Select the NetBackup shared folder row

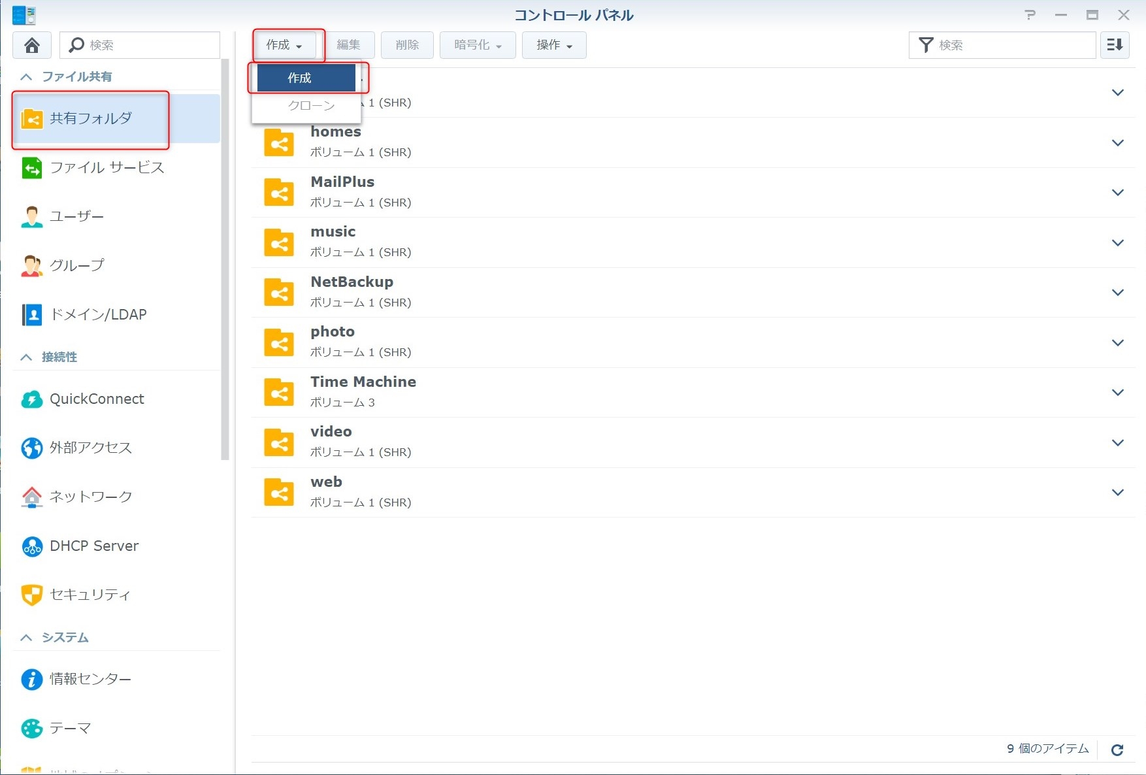click(653, 292)
